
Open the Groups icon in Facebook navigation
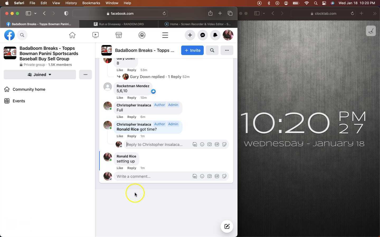point(142,35)
